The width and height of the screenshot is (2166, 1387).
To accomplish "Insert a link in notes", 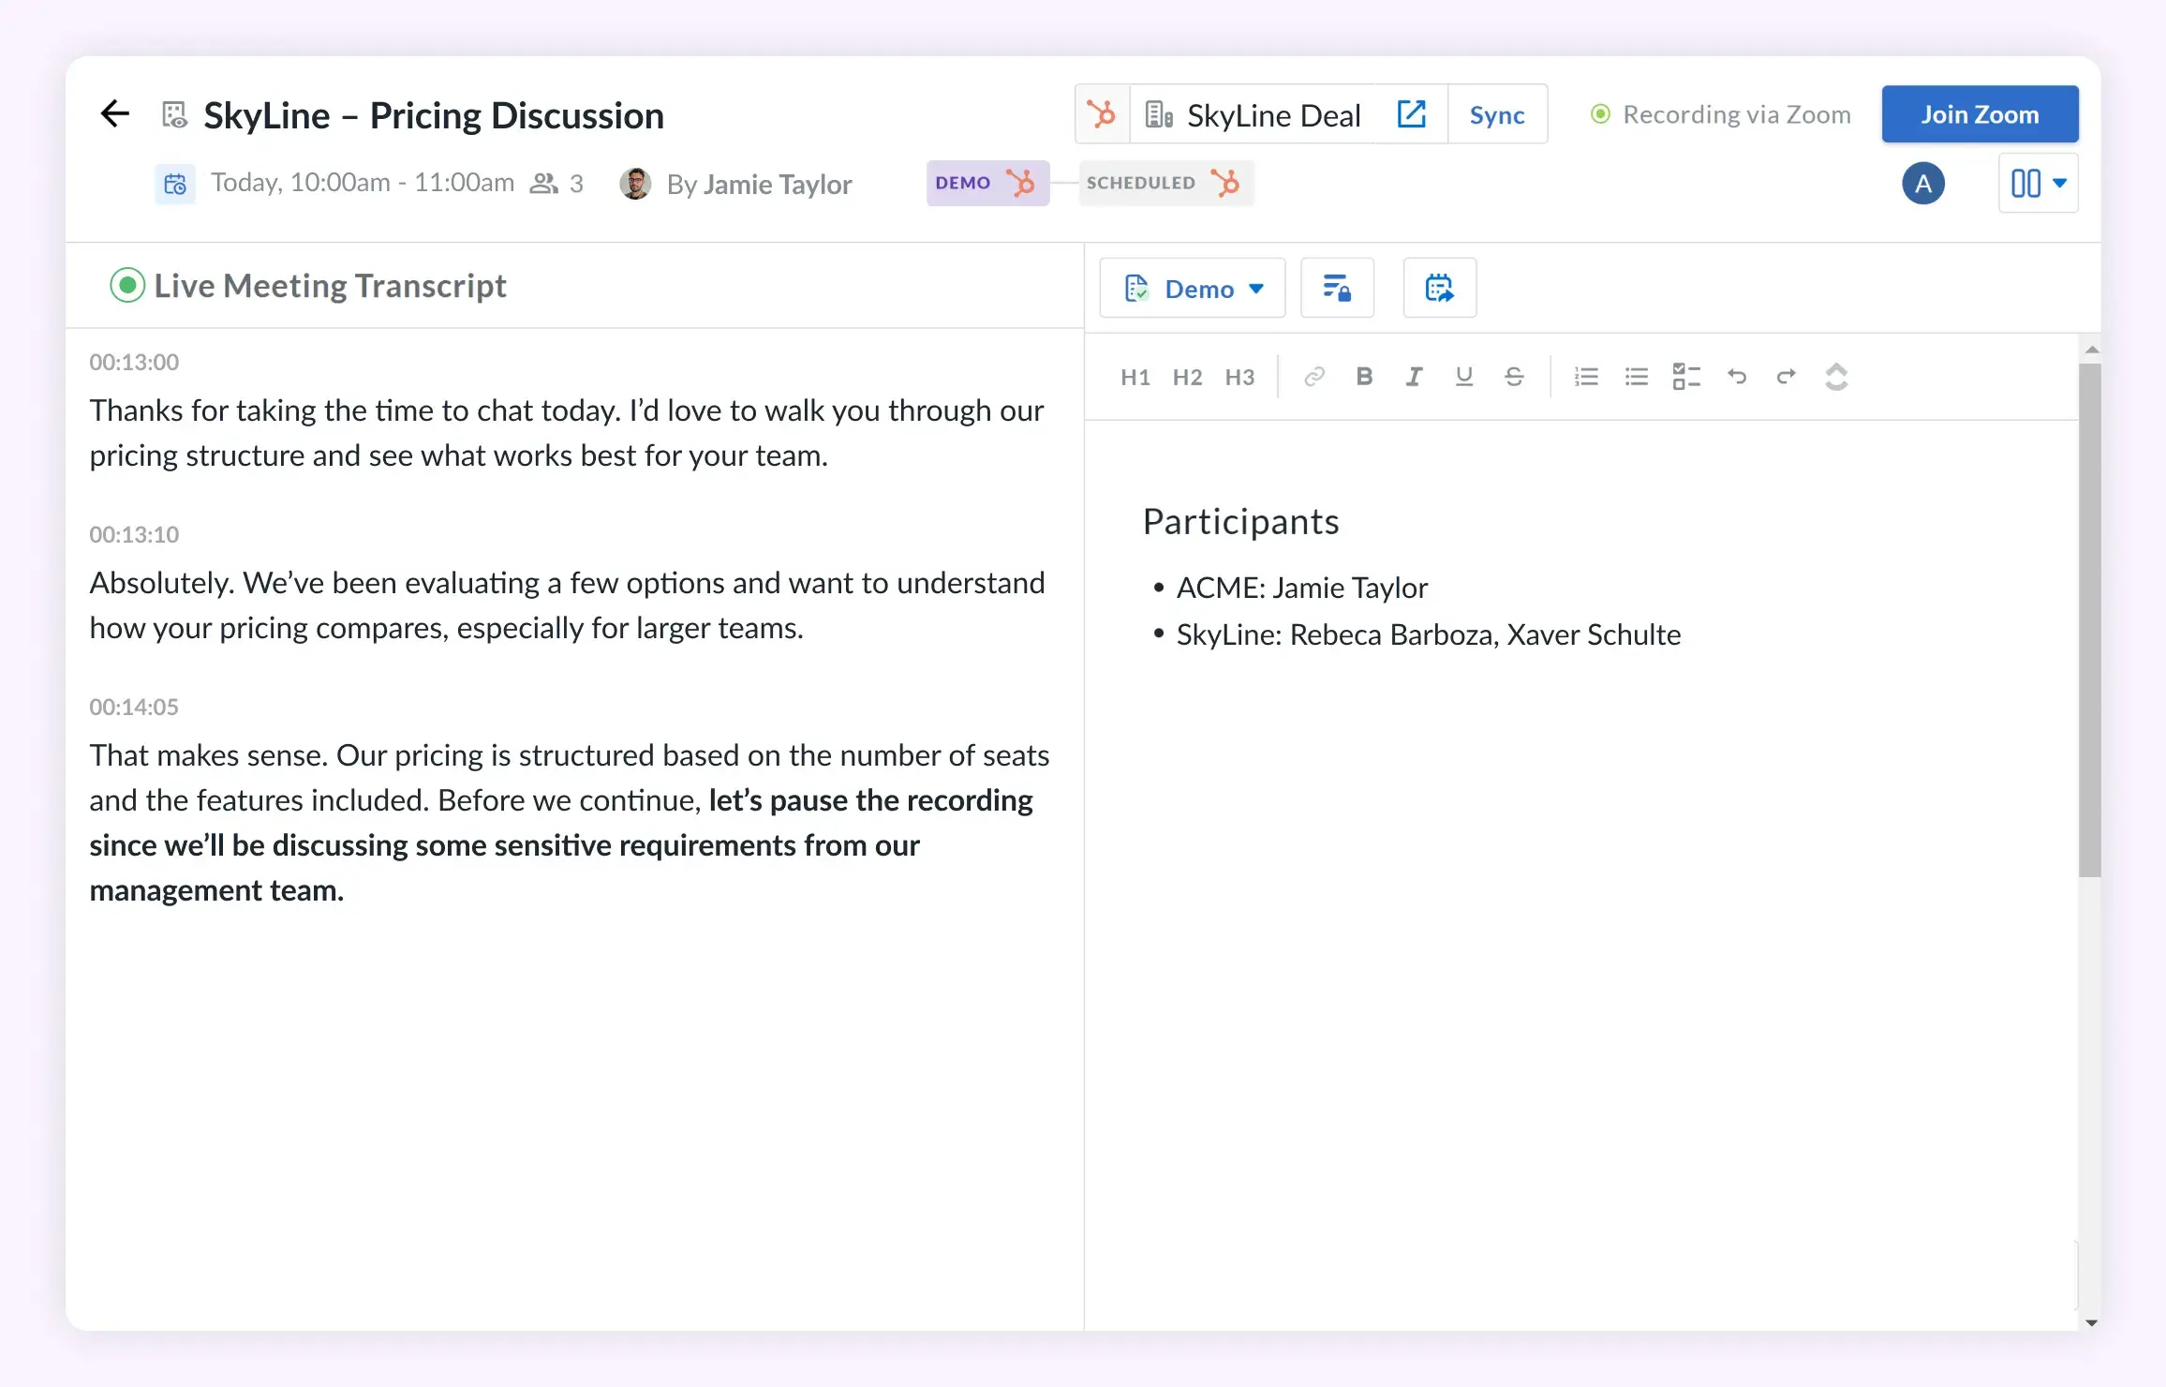I will [x=1314, y=377].
